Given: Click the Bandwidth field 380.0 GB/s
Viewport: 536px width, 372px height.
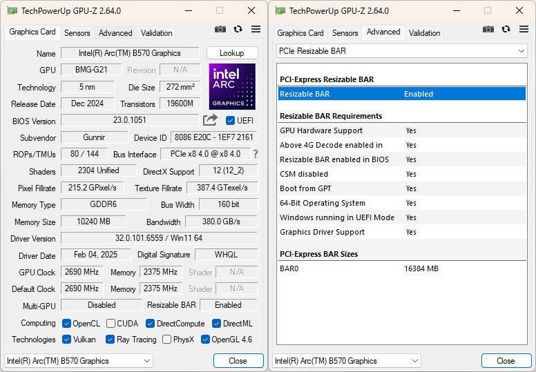Looking at the screenshot, I should pos(221,222).
